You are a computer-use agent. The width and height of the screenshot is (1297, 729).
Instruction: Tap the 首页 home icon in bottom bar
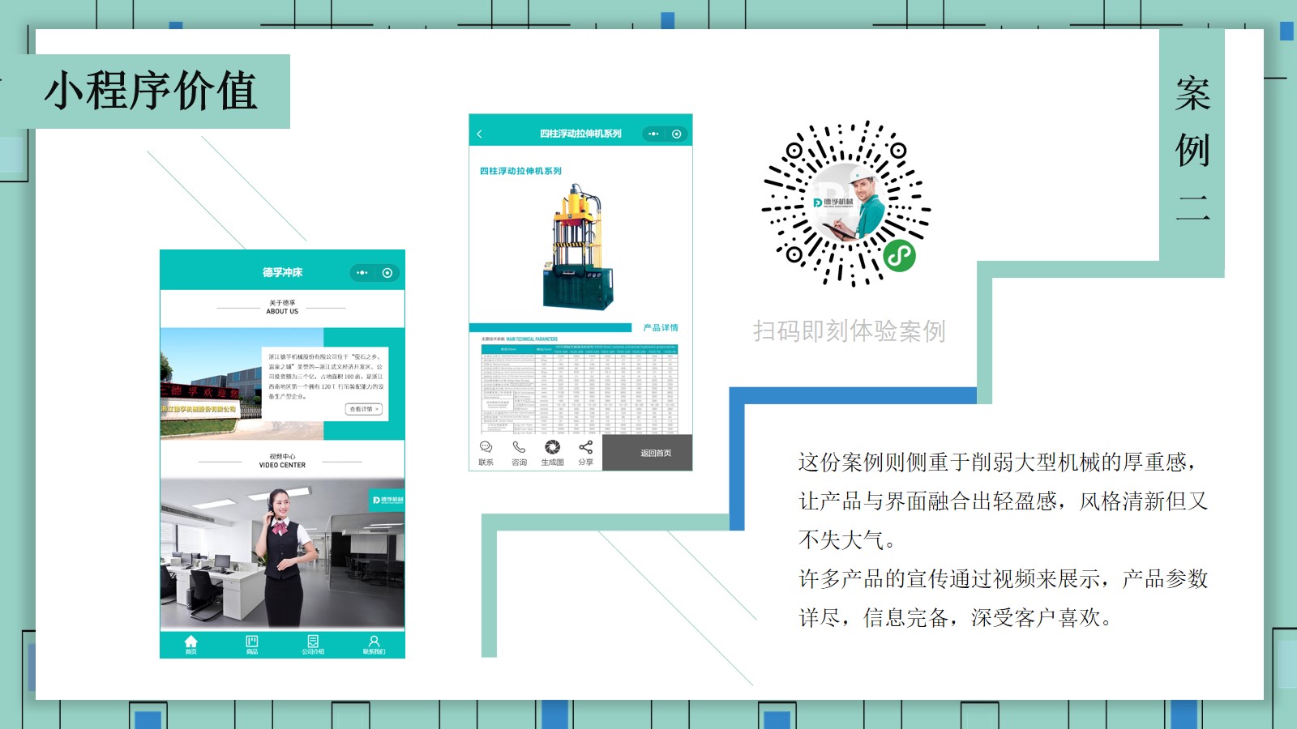[190, 643]
